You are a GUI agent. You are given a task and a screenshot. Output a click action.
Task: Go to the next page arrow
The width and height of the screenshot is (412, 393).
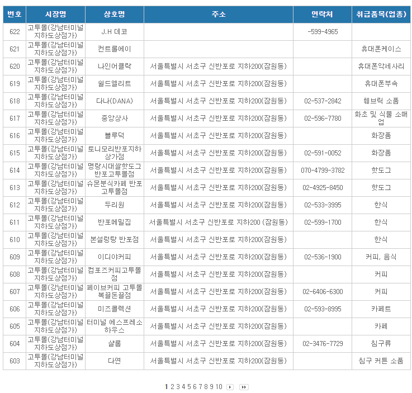click(x=230, y=387)
